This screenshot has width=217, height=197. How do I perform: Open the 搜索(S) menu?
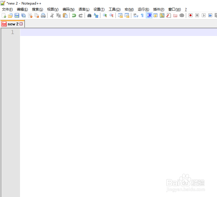coord(37,9)
